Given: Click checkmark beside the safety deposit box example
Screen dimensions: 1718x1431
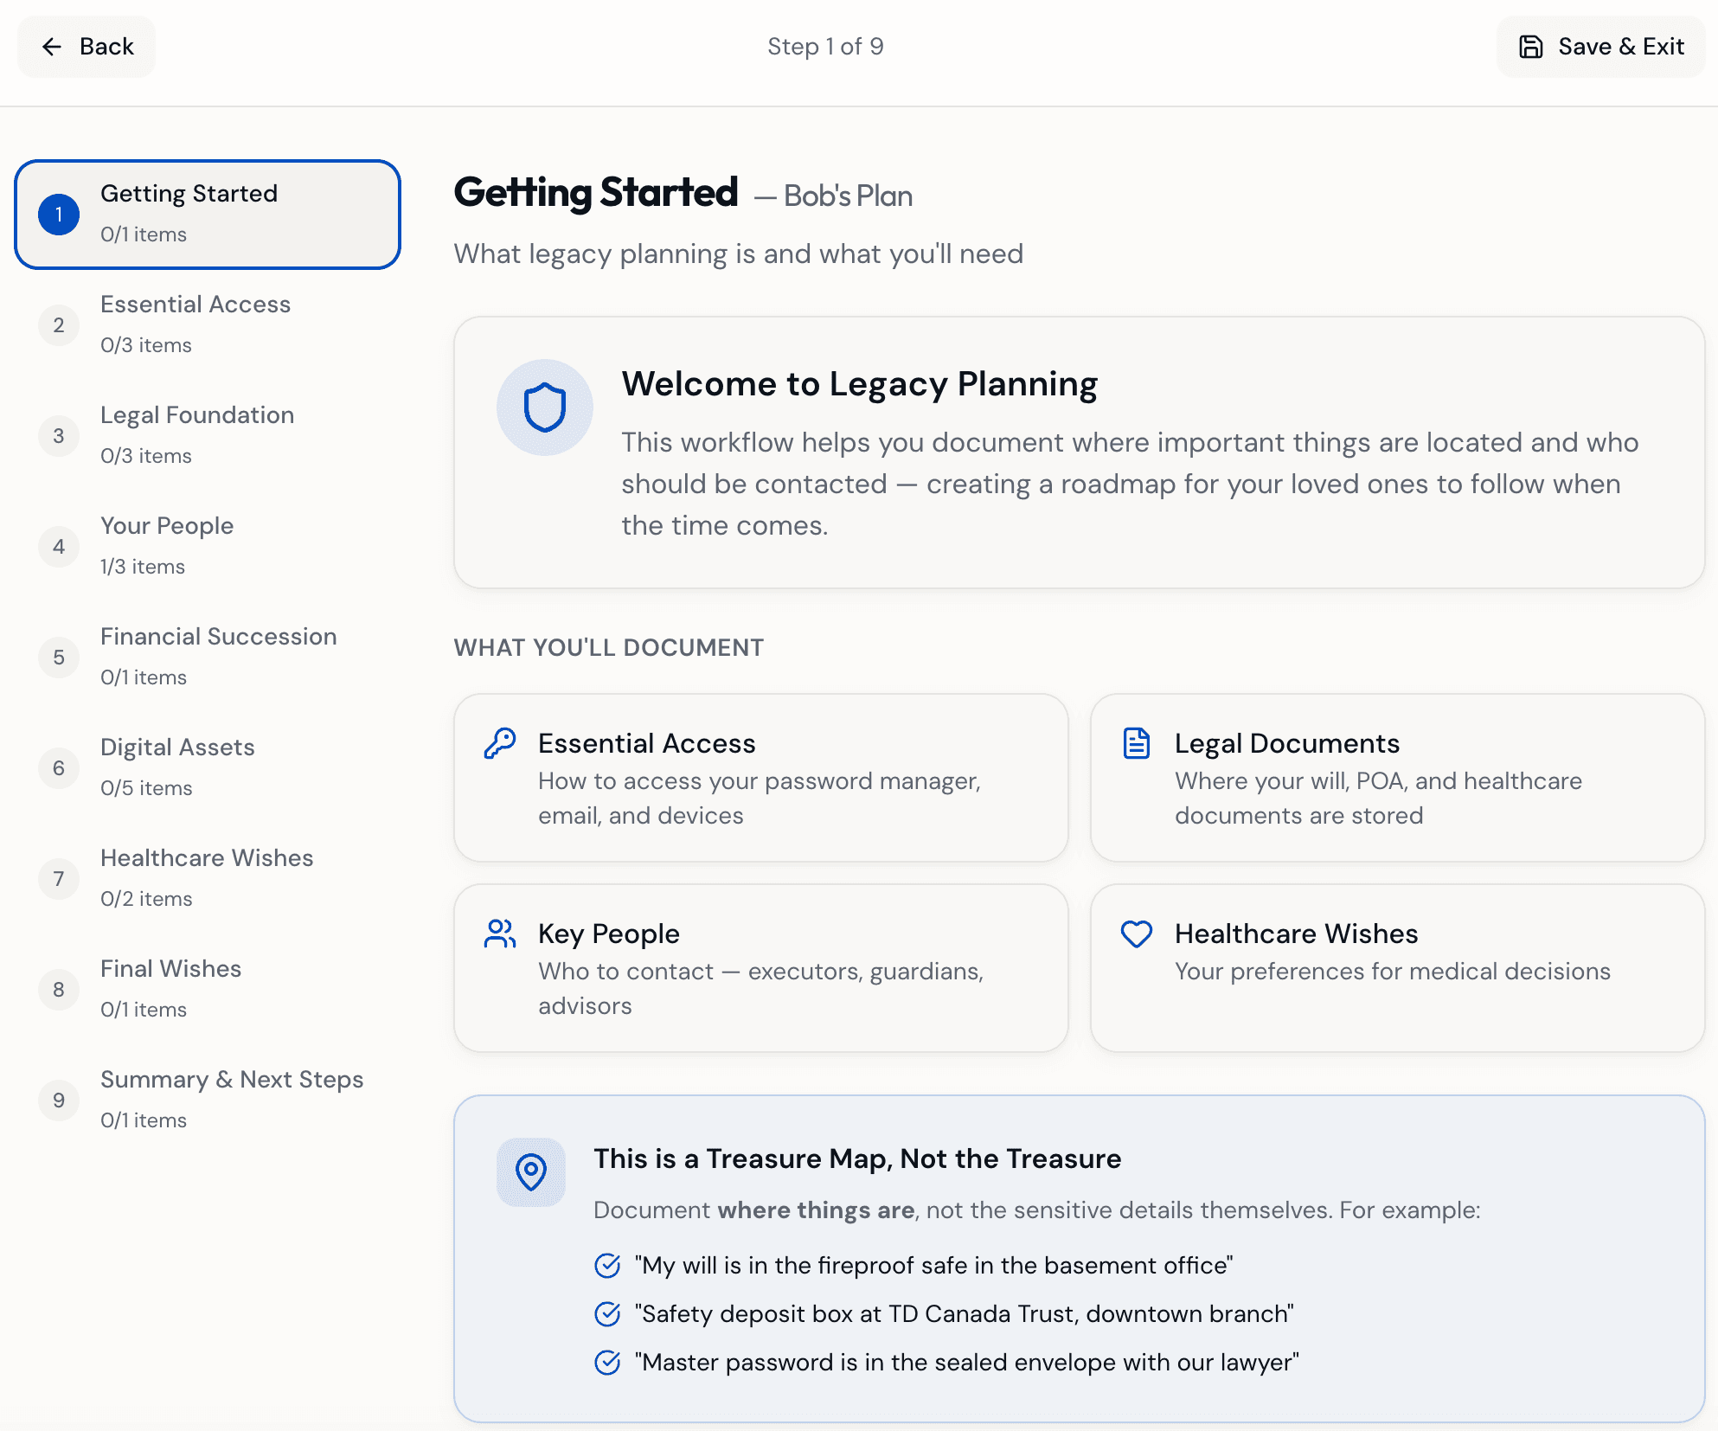Looking at the screenshot, I should pyautogui.click(x=606, y=1314).
